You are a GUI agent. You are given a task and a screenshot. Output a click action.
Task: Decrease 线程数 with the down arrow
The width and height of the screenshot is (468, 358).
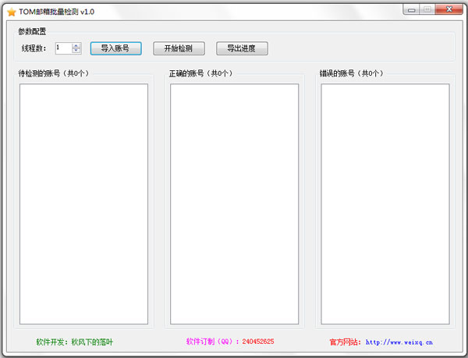tap(76, 51)
